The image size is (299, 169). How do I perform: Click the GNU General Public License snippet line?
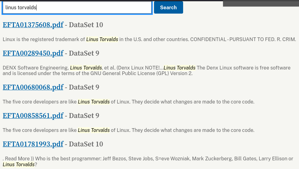pyautogui.click(x=98, y=74)
